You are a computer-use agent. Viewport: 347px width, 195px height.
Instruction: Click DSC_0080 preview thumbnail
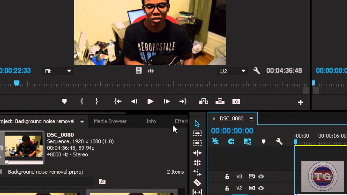(24, 146)
